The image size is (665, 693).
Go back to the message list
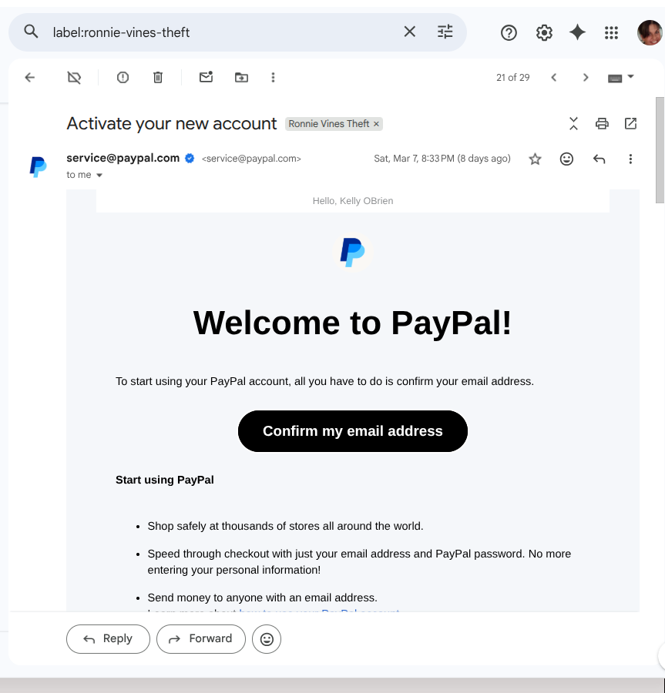(x=29, y=78)
